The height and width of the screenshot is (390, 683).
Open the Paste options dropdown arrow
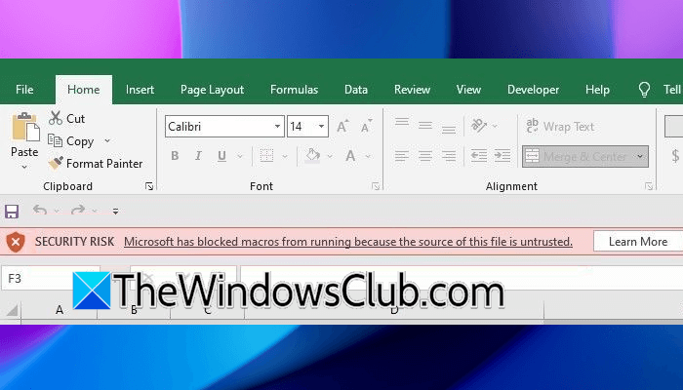24,167
